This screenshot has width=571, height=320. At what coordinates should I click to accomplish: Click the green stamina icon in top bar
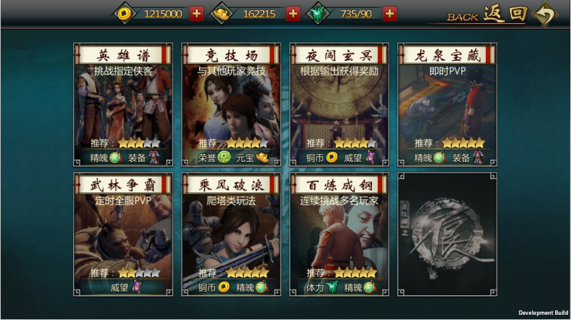[318, 14]
